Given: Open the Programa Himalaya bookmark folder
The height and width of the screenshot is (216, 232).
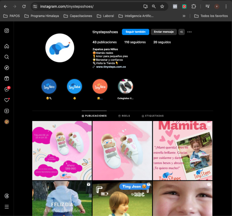Looking at the screenshot, I should [x=42, y=16].
